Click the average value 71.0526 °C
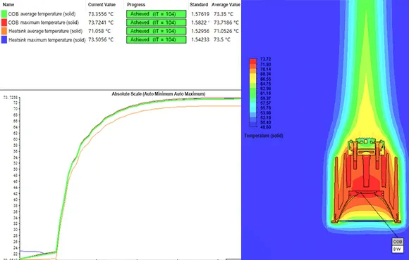409x260 pixels. point(226,31)
